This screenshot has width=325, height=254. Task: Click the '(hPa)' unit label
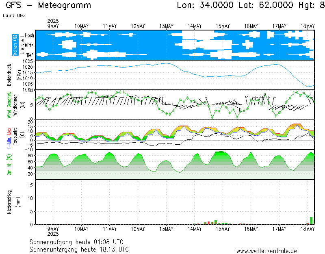point(19,75)
